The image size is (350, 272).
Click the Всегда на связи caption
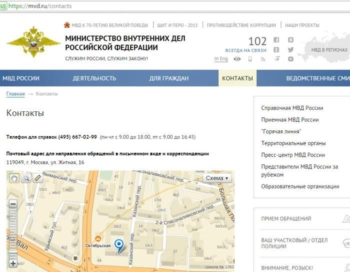[246, 50]
